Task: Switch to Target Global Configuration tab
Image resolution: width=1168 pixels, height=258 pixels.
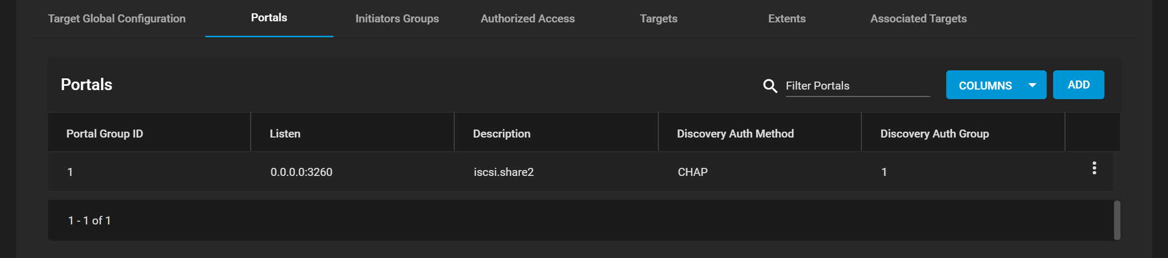Action: [117, 19]
